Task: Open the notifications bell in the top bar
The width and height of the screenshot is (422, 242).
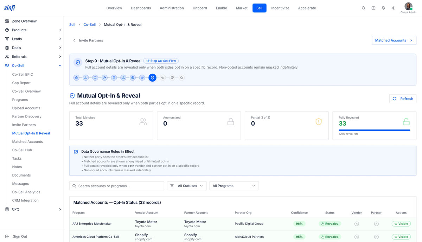Action: [x=383, y=8]
